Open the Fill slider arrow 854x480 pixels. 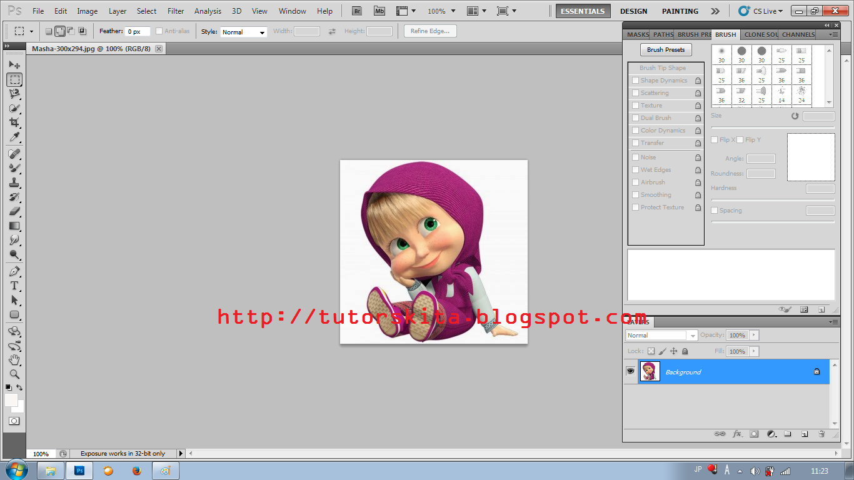(x=753, y=352)
